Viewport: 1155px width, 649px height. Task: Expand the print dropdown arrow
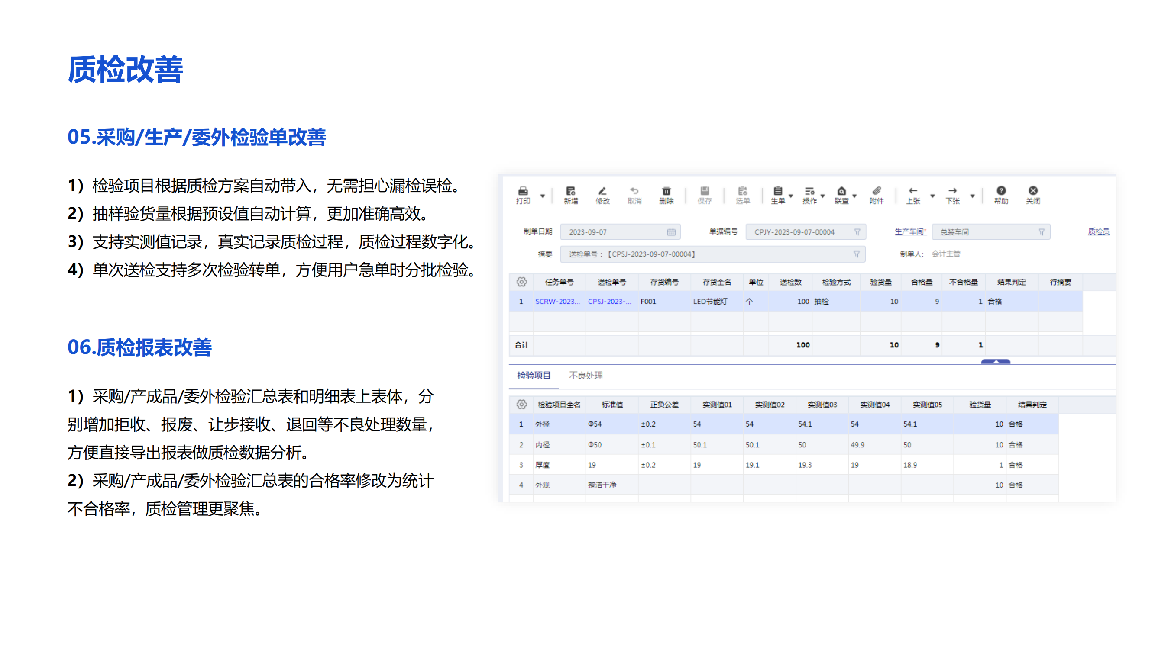coord(543,196)
